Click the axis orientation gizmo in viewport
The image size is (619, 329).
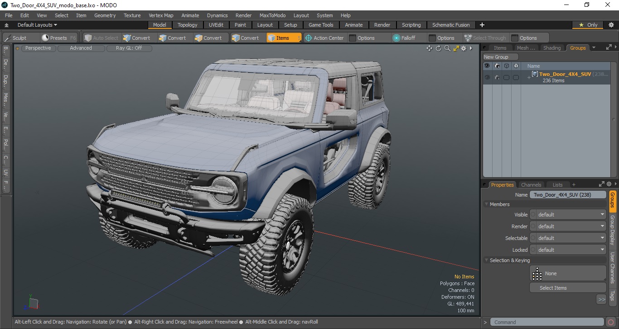(x=32, y=302)
